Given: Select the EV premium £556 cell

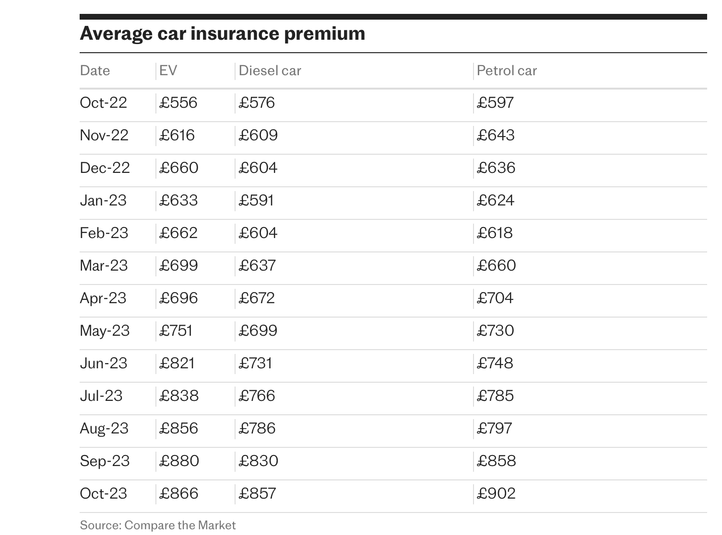Looking at the screenshot, I should tap(178, 102).
